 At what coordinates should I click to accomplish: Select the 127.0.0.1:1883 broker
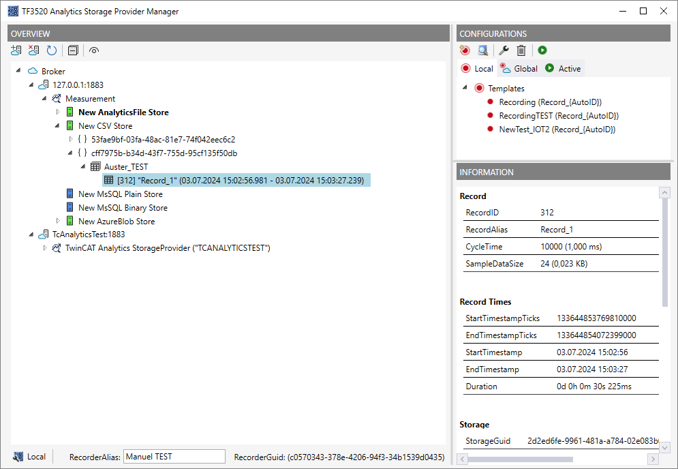(78, 85)
